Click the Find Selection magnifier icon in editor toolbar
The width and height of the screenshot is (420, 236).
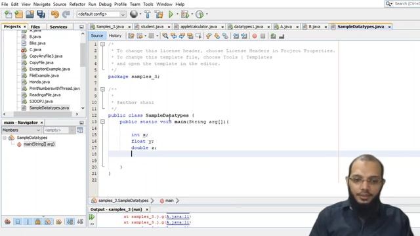tap(165, 36)
